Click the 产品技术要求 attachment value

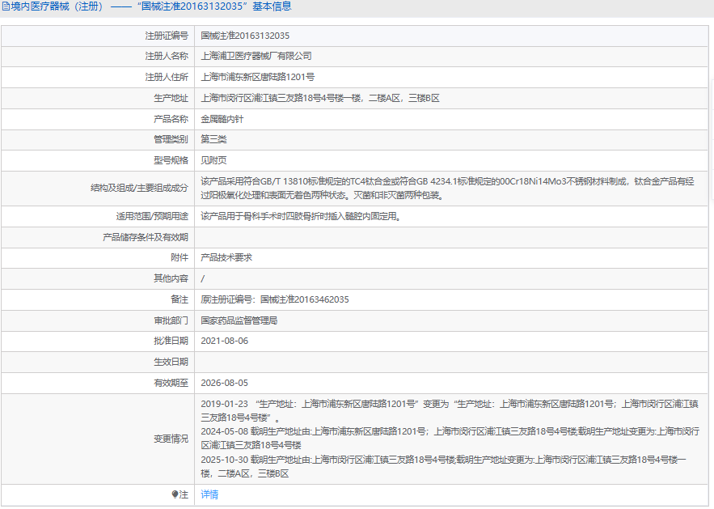[226, 257]
